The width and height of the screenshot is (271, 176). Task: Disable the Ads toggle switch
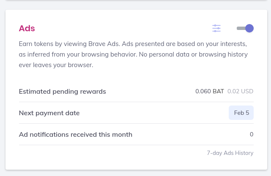click(x=245, y=28)
